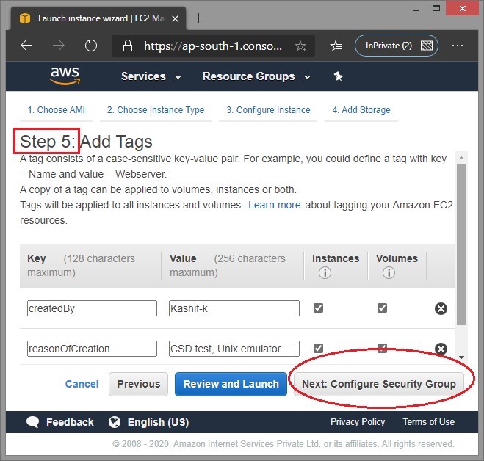The height and width of the screenshot is (461, 484).
Task: Go to step 3. Configure Instance
Action: [268, 110]
